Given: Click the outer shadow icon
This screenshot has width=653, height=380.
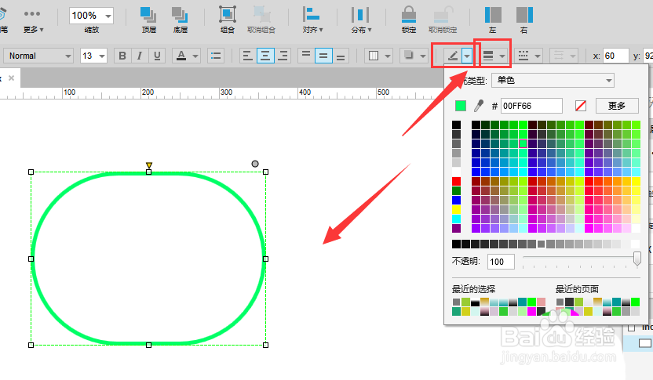Looking at the screenshot, I should click(x=409, y=56).
